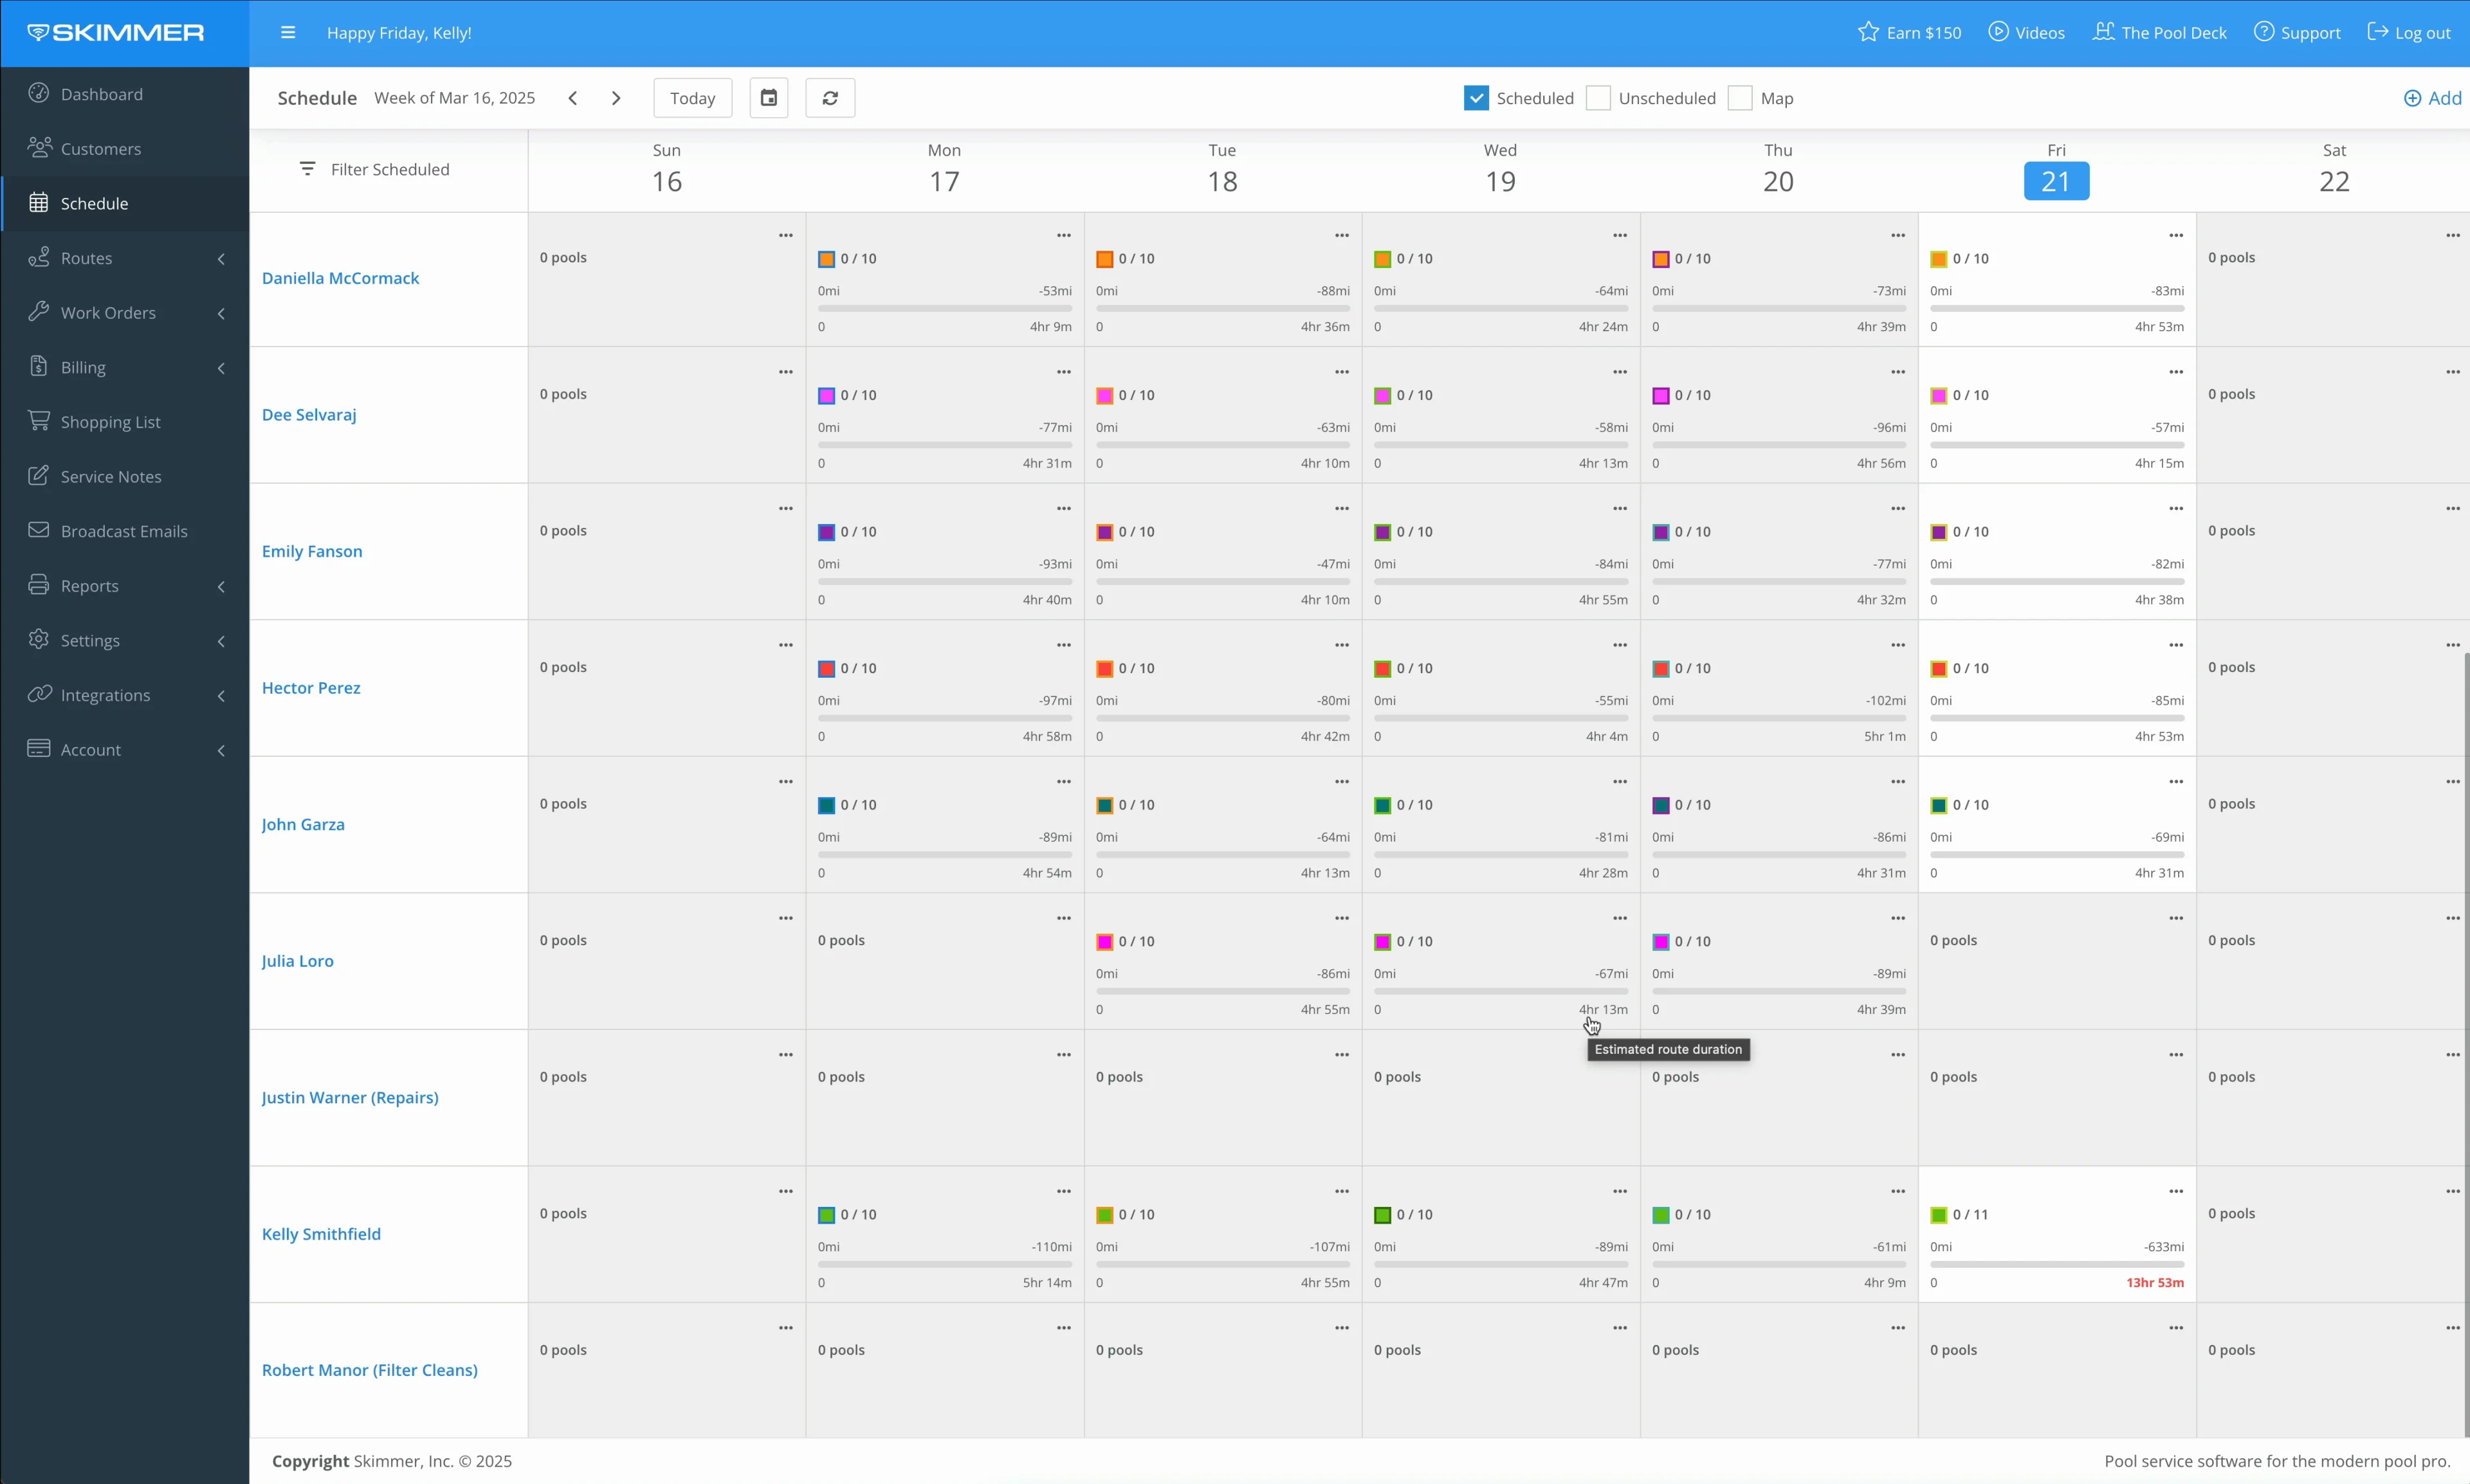Open options for Justin Warner's Monday cell
Screen dimensions: 2470x1484
[x=1063, y=1055]
